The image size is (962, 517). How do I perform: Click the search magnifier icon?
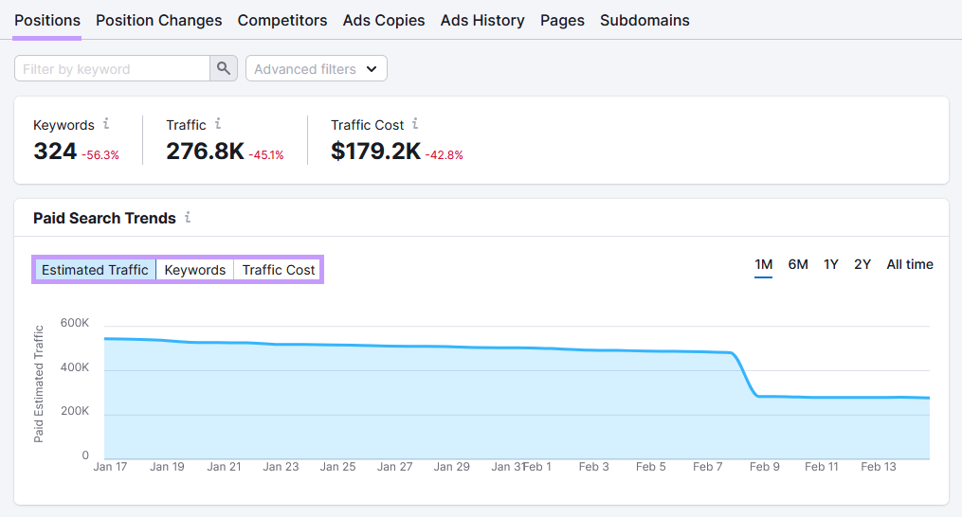coord(223,68)
